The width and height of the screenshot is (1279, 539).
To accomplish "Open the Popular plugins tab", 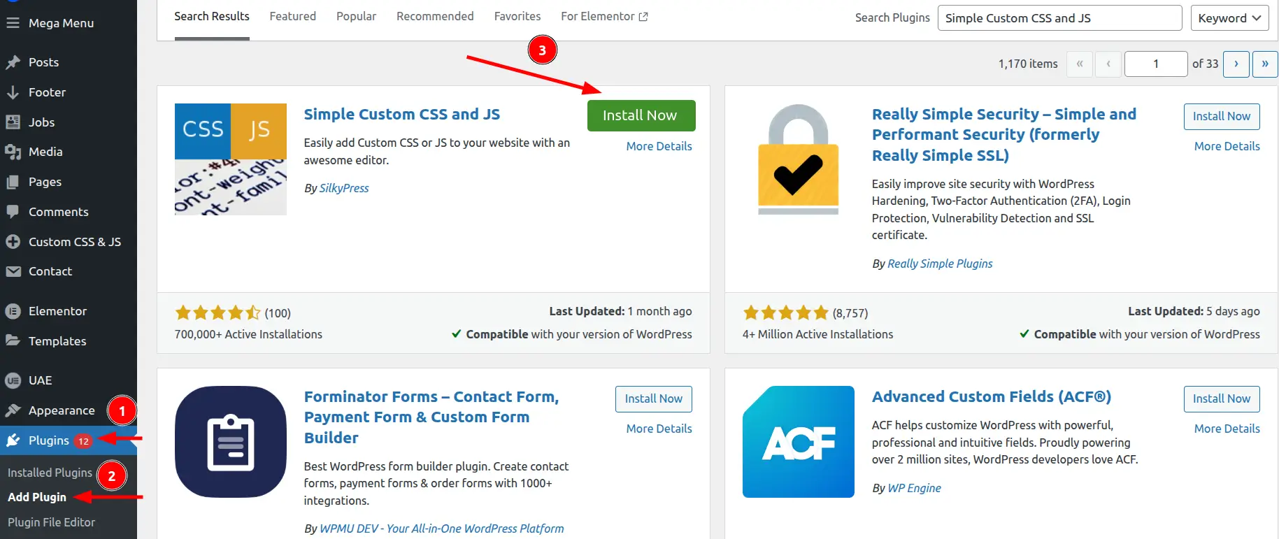I will 356,16.
